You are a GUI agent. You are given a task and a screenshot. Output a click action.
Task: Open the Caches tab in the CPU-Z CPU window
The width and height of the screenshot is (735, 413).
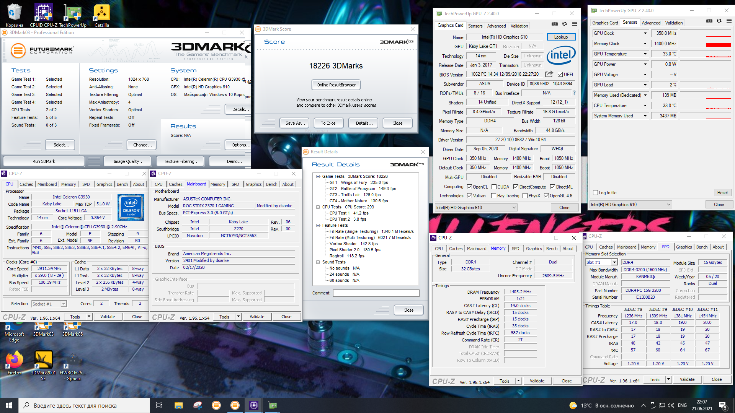26,184
